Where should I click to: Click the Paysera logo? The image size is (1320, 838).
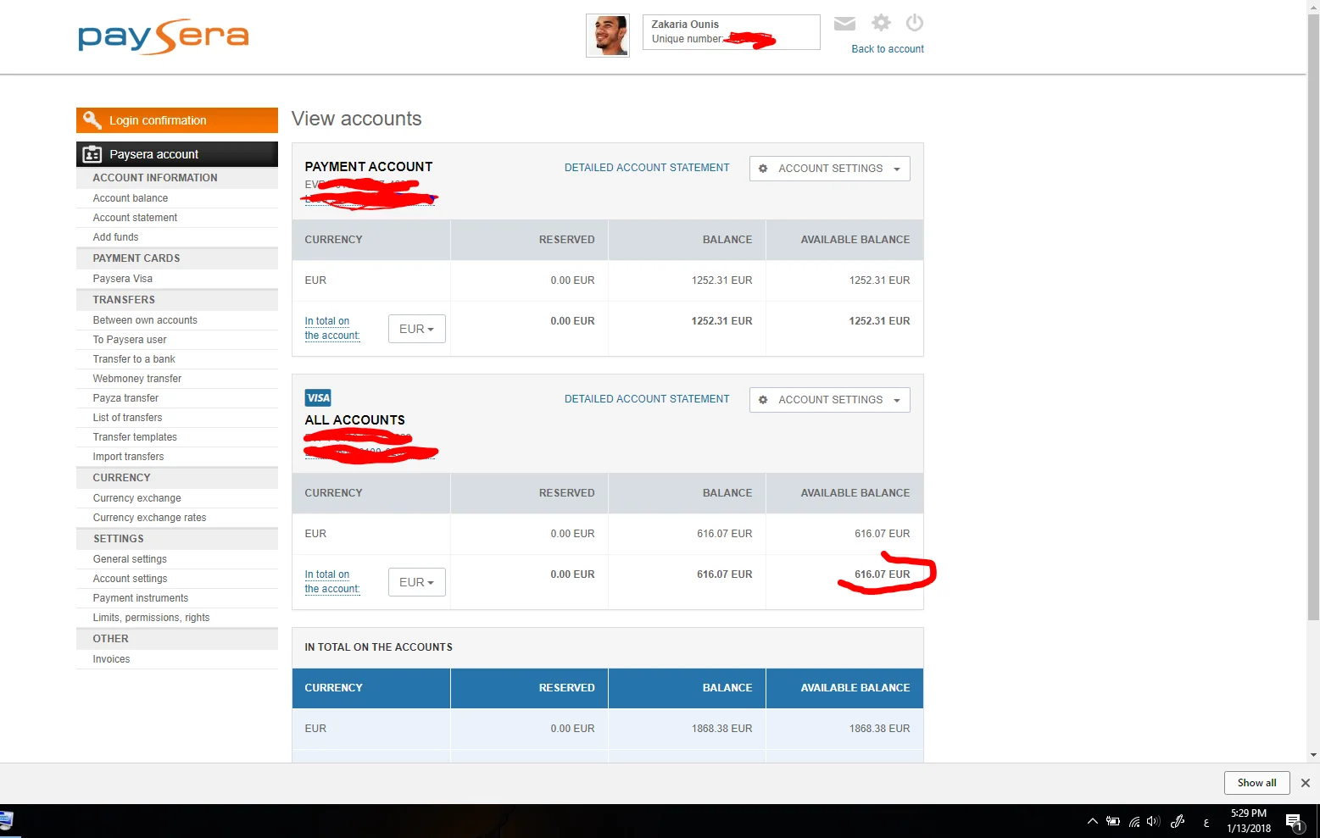tap(163, 37)
